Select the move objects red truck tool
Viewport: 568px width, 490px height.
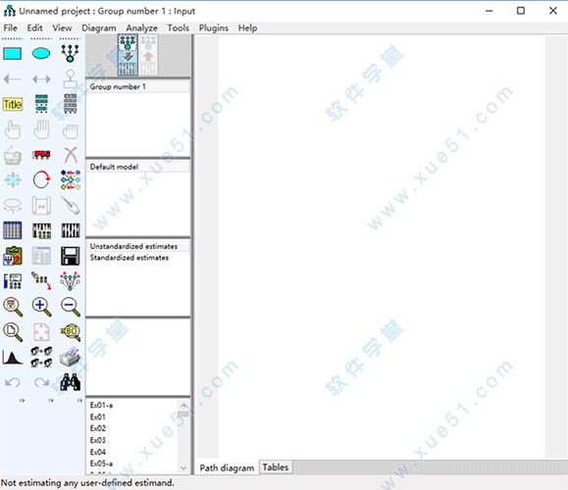tap(41, 155)
